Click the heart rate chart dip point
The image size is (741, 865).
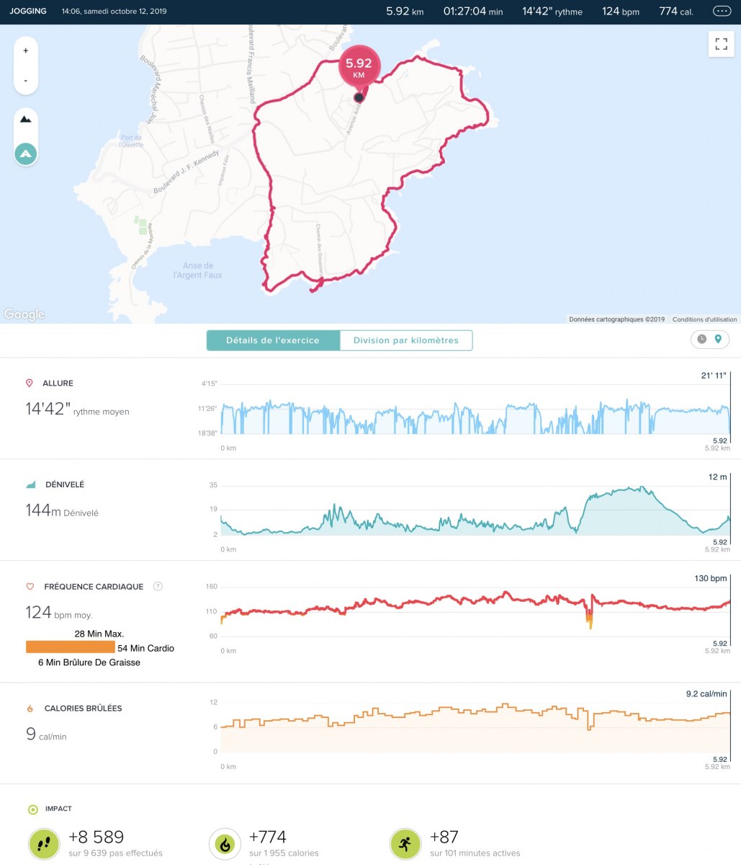coord(590,618)
